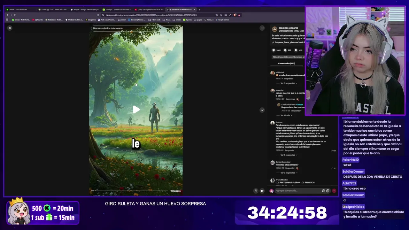Open PEAK Scout Plushie bookmark
Image resolution: width=409 pixels, height=230 pixels.
[107, 20]
